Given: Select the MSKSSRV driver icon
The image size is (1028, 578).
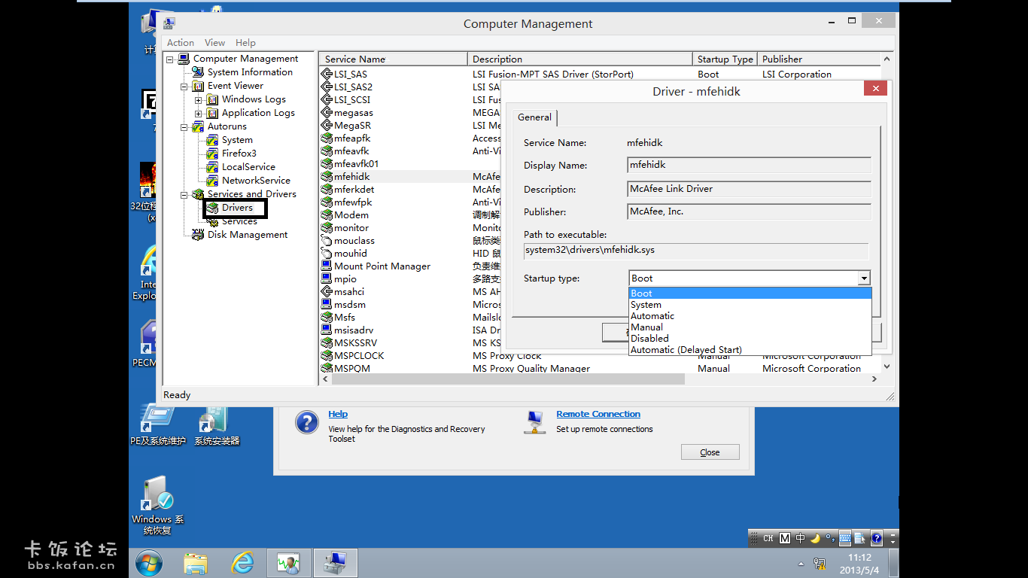Looking at the screenshot, I should coord(327,342).
